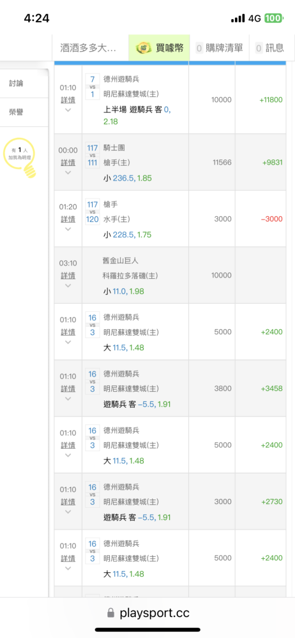Tap the lock icon beside playsport.cc

[110, 612]
